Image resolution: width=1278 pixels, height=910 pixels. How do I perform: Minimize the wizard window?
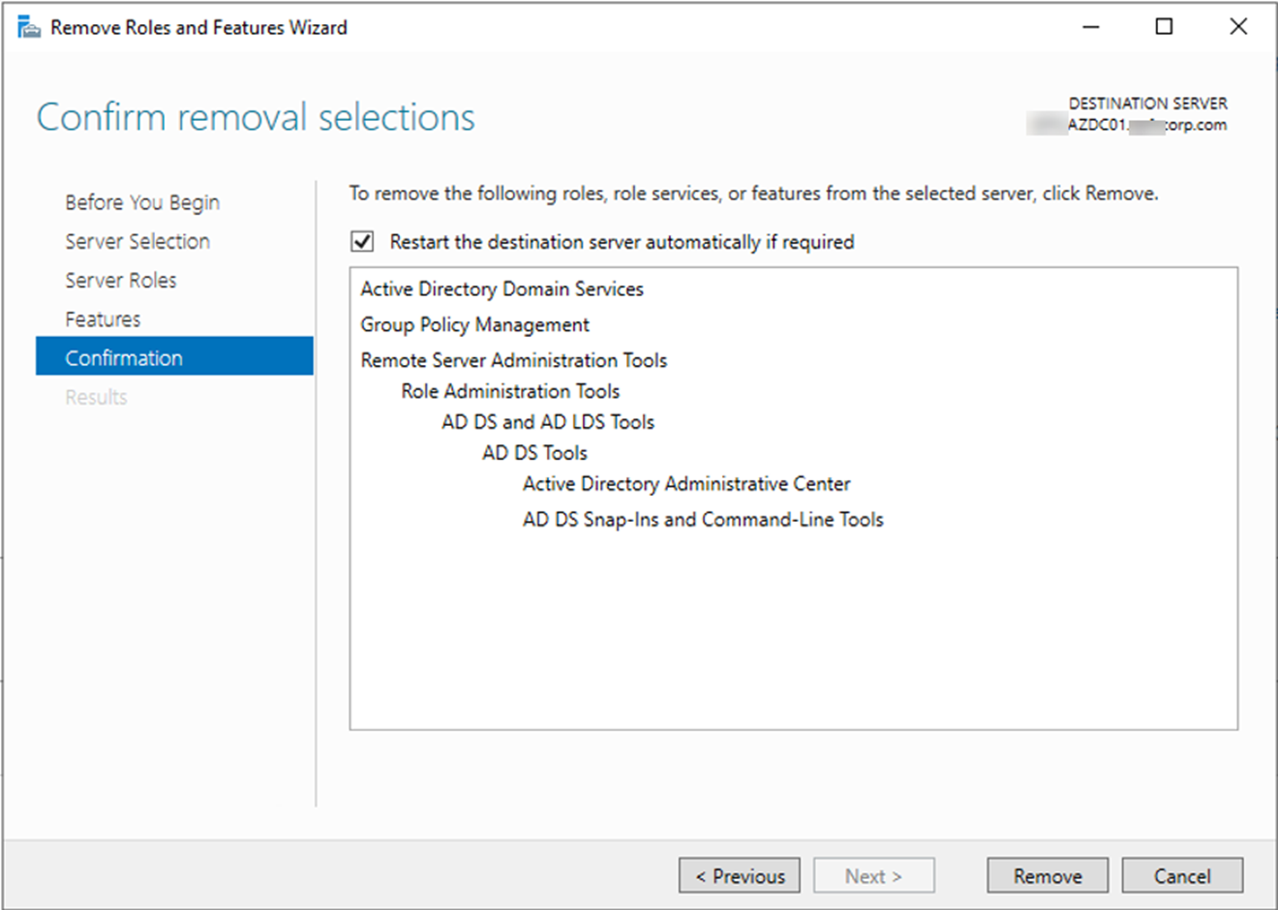tap(1091, 27)
